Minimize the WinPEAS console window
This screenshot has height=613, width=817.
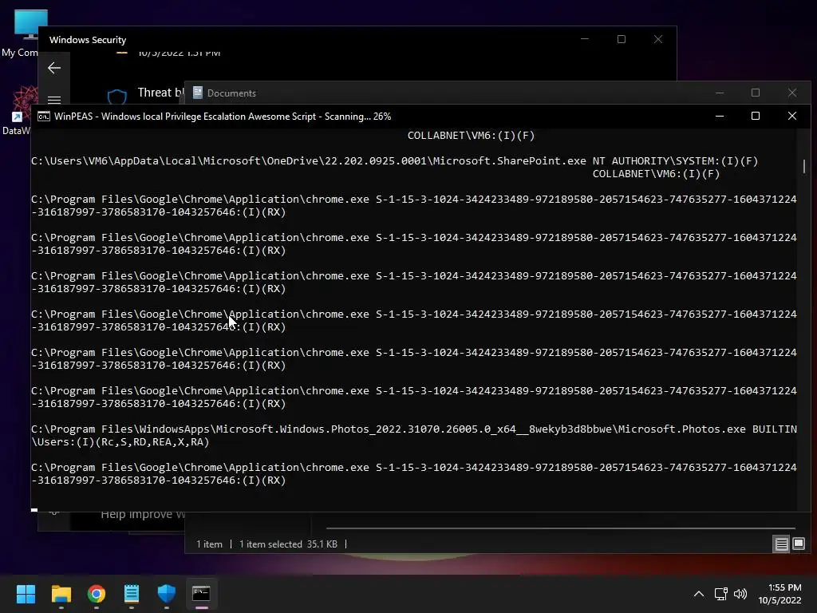pos(720,117)
